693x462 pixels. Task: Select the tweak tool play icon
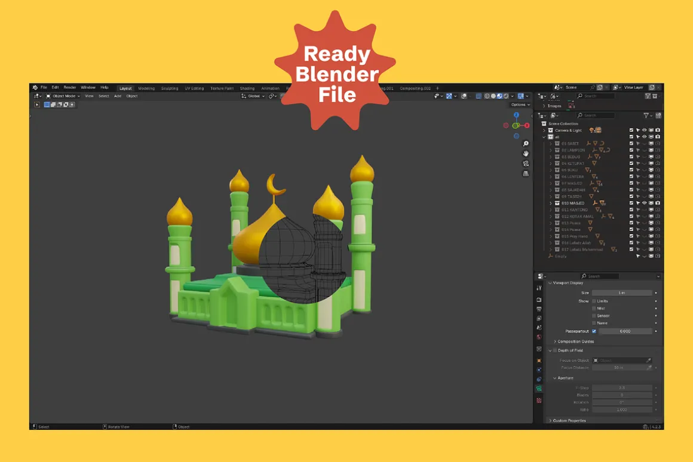[37, 104]
